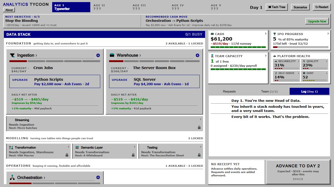Click the Upgrade Now button
334x187 pixels.
click(x=317, y=21)
